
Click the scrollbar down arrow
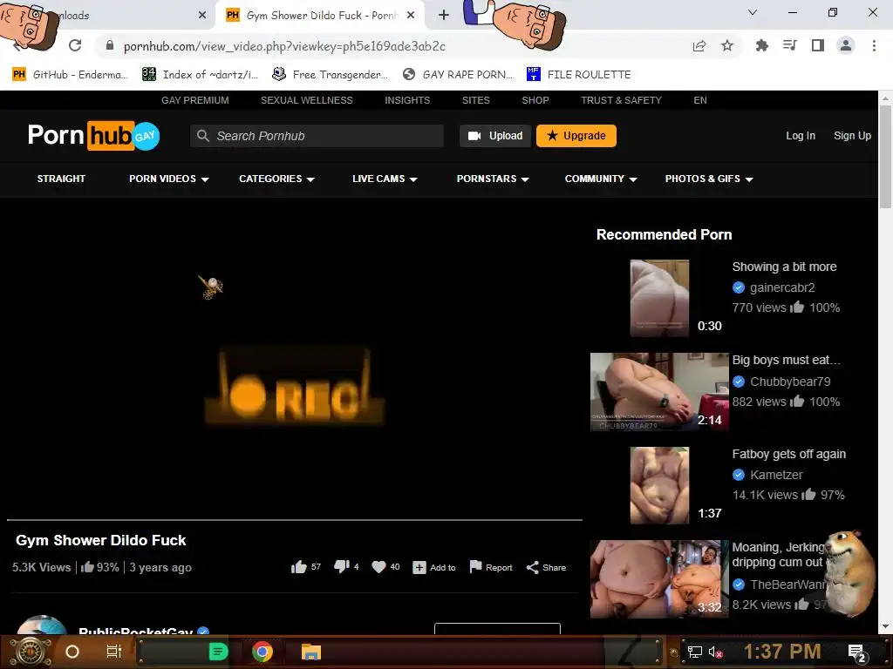[885, 626]
